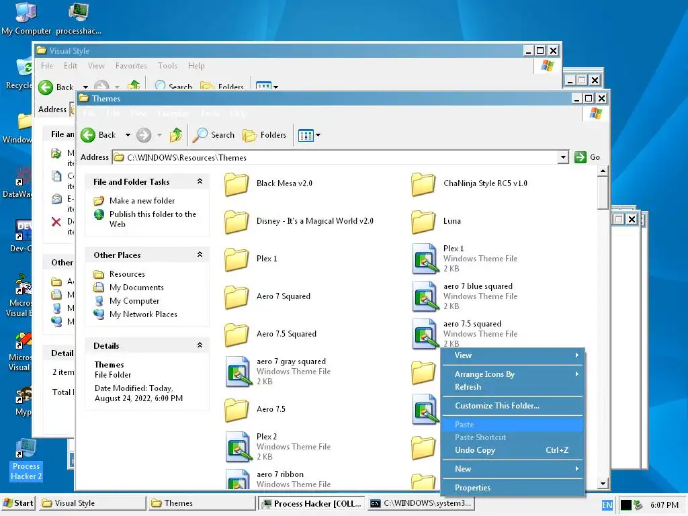This screenshot has height=516, width=688.
Task: Expand the Views dropdown arrow in Themes
Action: (318, 135)
